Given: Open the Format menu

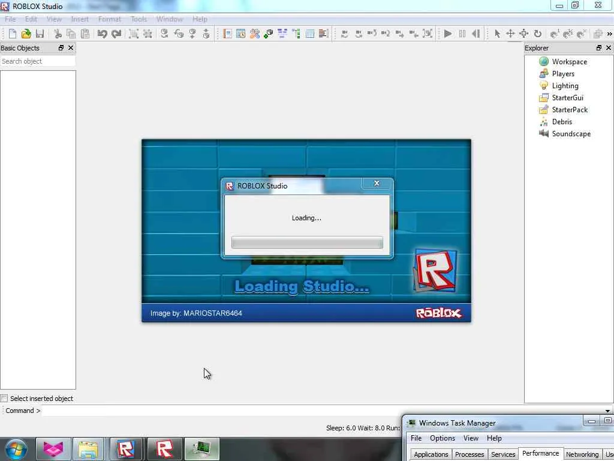Looking at the screenshot, I should pos(109,19).
